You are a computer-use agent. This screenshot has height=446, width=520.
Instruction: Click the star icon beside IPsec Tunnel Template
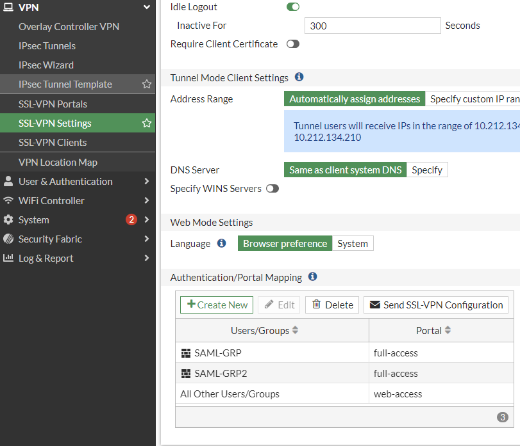tap(146, 84)
